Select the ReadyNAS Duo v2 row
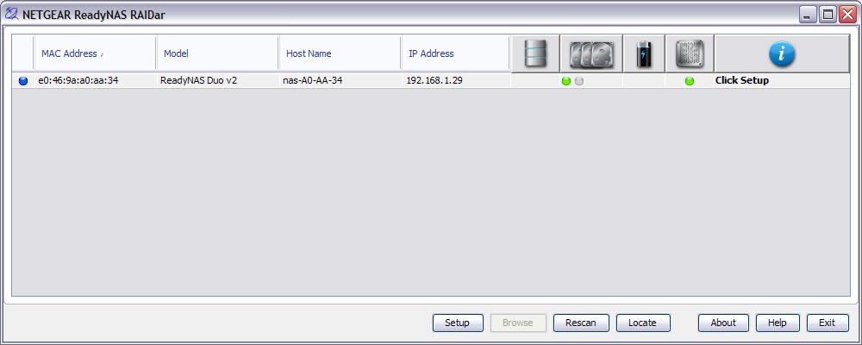This screenshot has width=862, height=345. [x=431, y=80]
